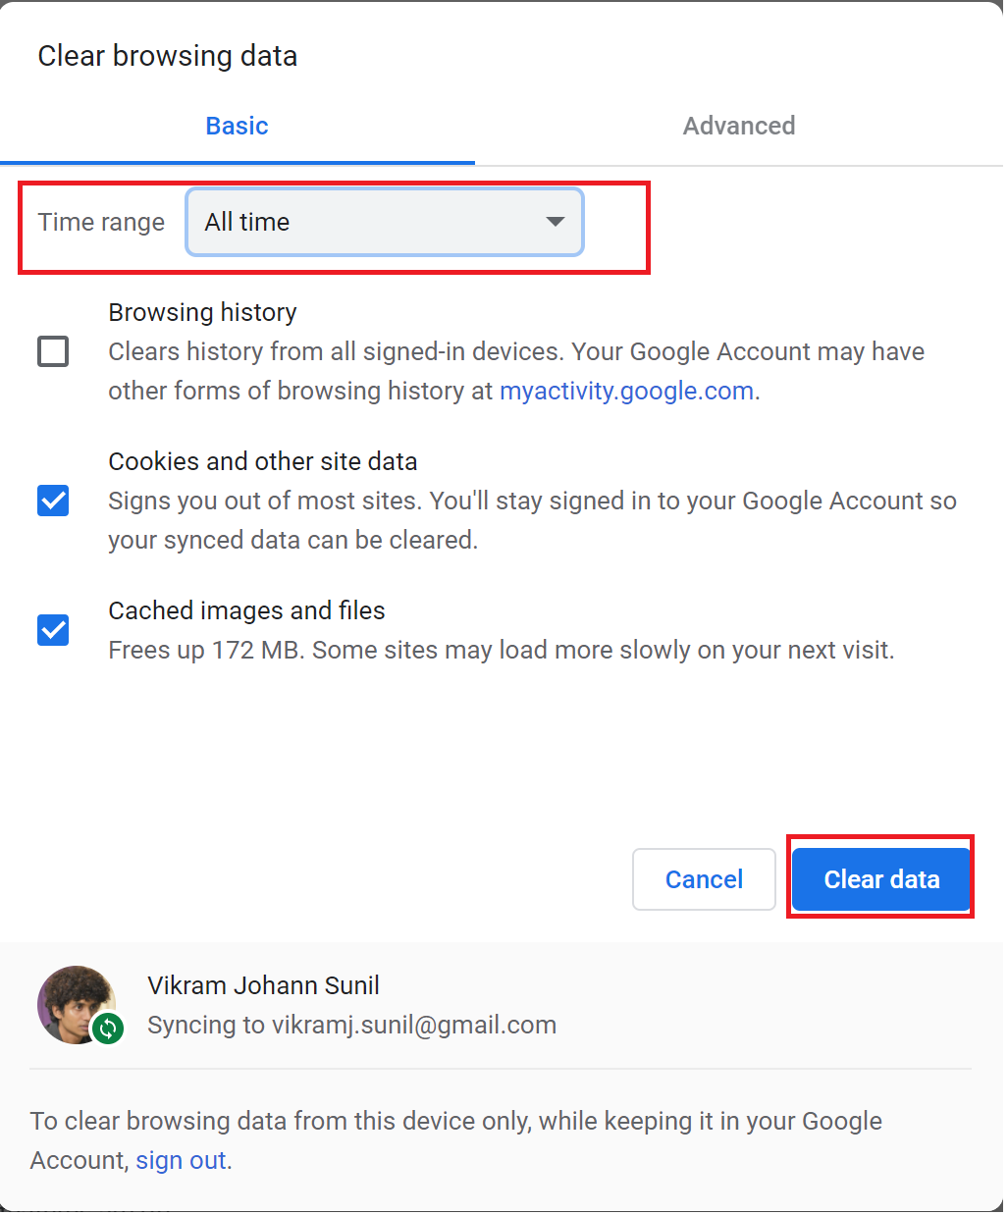Click the empty Browsing history checkbox square
The image size is (1008, 1215).
click(53, 351)
